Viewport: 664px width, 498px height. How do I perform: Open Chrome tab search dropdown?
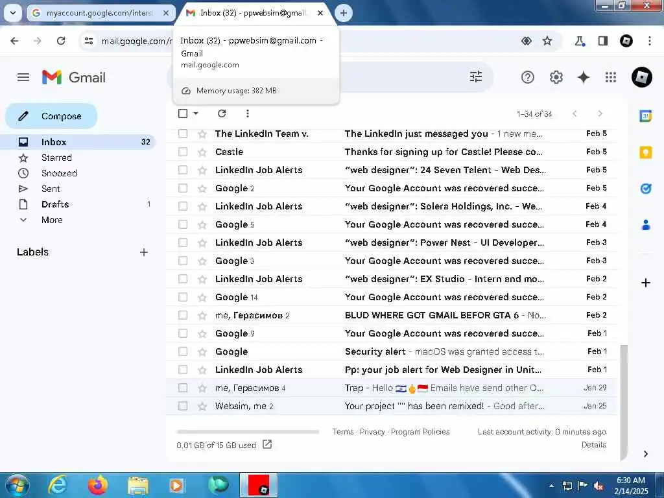pyautogui.click(x=13, y=13)
